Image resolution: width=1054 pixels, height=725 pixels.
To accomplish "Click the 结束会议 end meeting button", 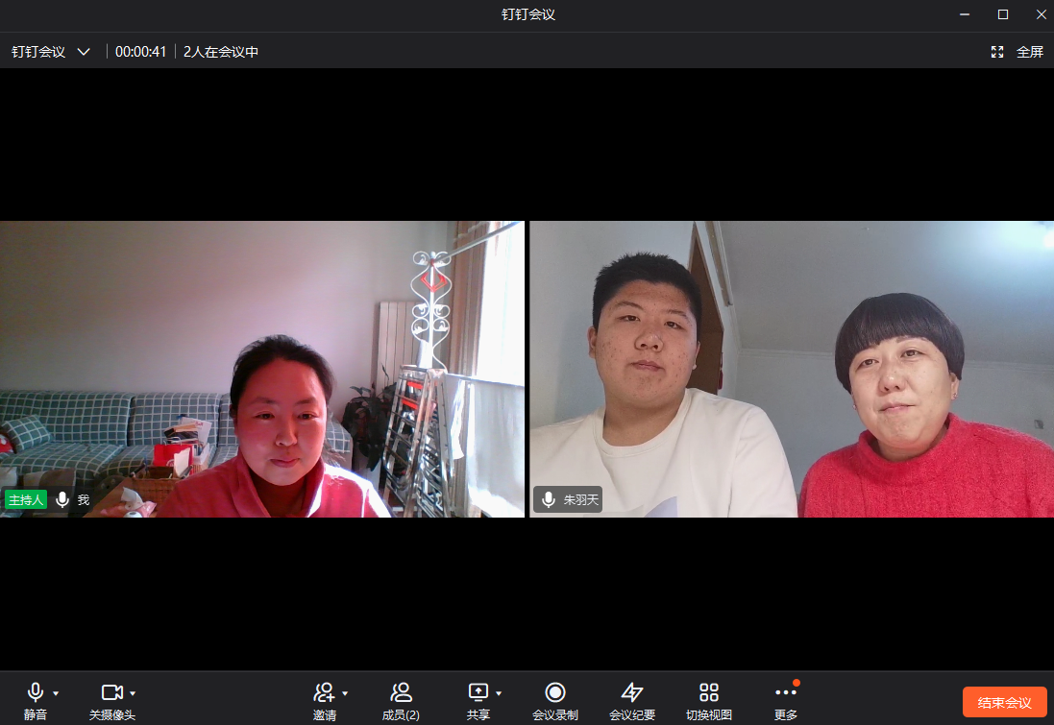I will click(x=1004, y=702).
